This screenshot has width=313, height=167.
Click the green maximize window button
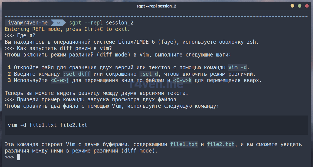(299, 6)
